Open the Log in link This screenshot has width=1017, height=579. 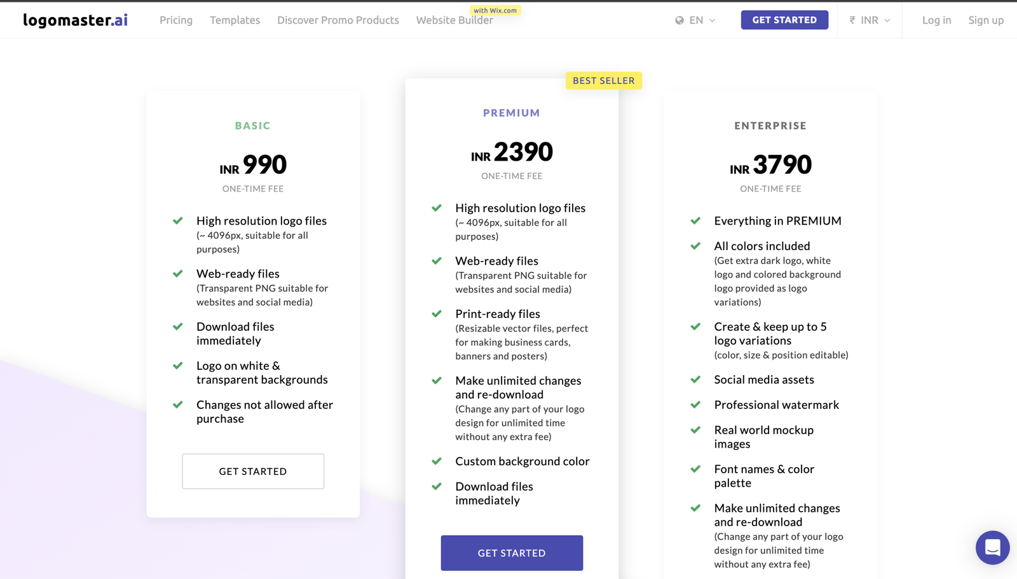[937, 20]
